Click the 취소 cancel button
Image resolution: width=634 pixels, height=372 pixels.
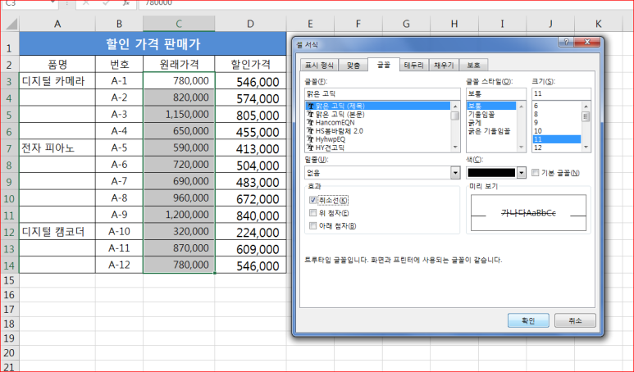click(575, 320)
